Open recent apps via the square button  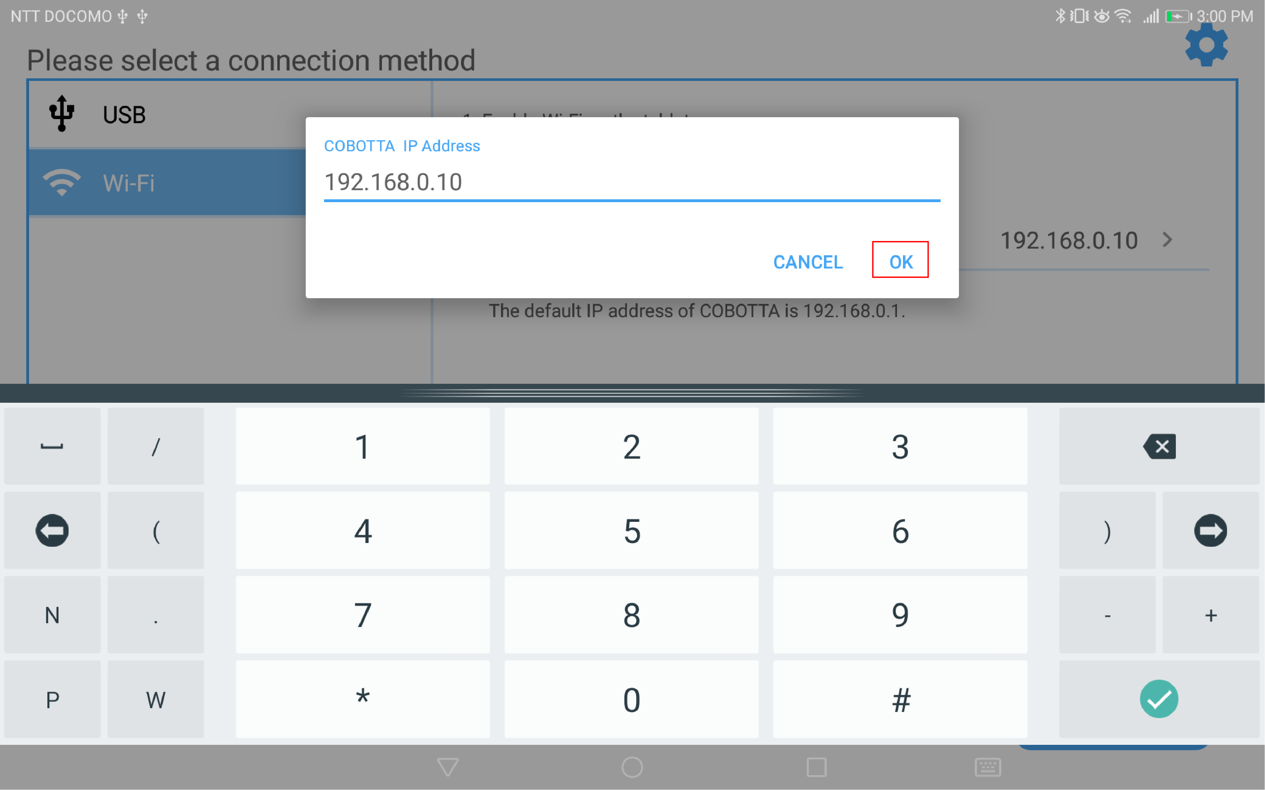[816, 767]
